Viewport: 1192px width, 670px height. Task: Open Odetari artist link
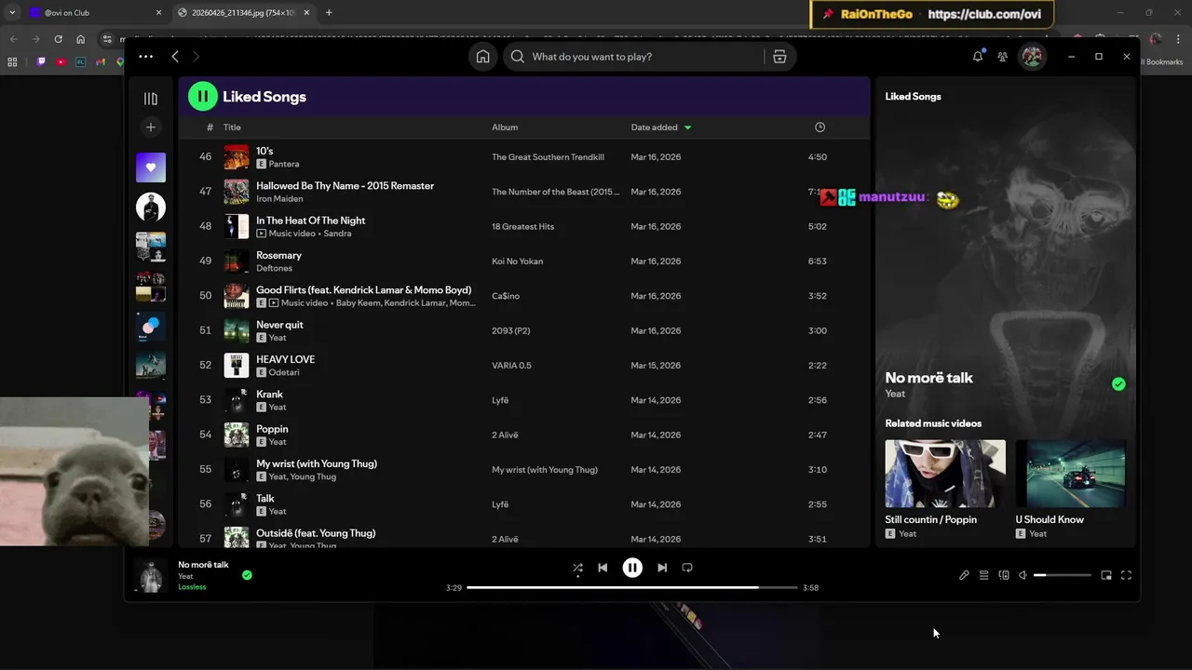(284, 372)
